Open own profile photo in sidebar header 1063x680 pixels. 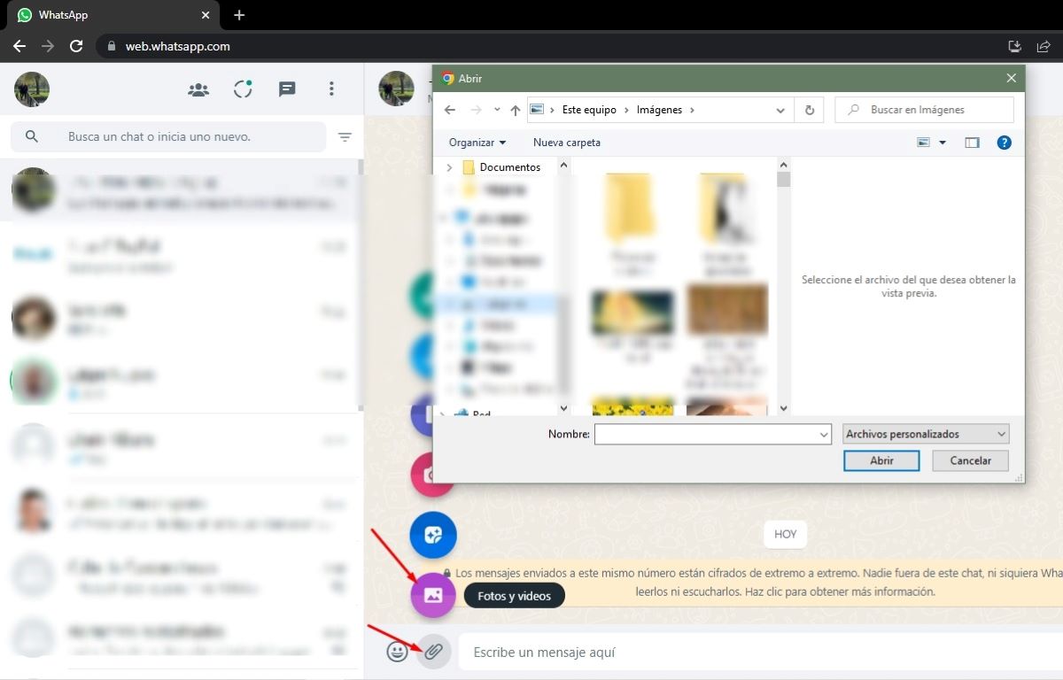tap(32, 89)
